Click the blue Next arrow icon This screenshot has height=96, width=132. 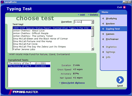pyautogui.click(x=120, y=80)
